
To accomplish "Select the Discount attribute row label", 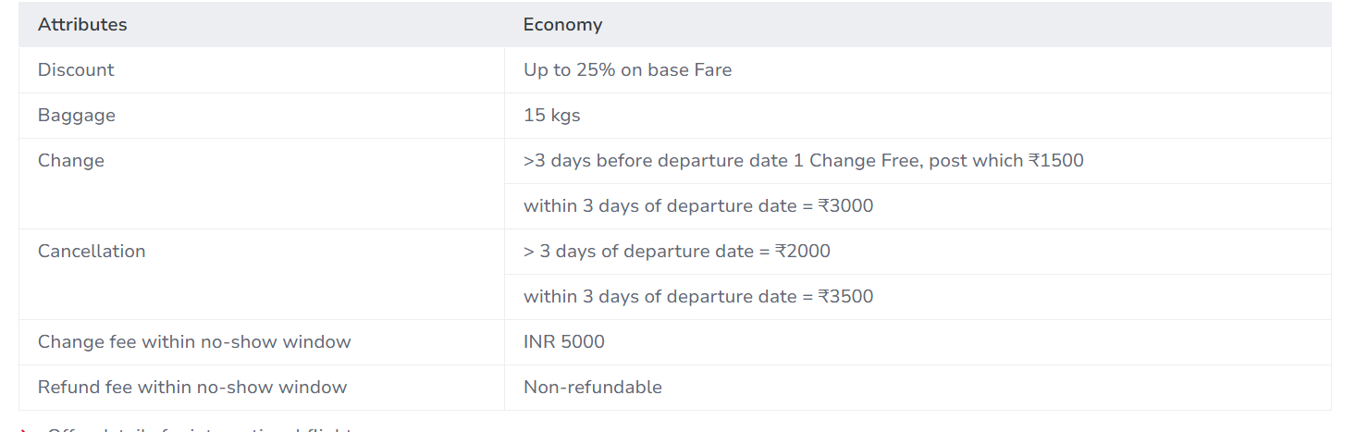I will coord(76,70).
